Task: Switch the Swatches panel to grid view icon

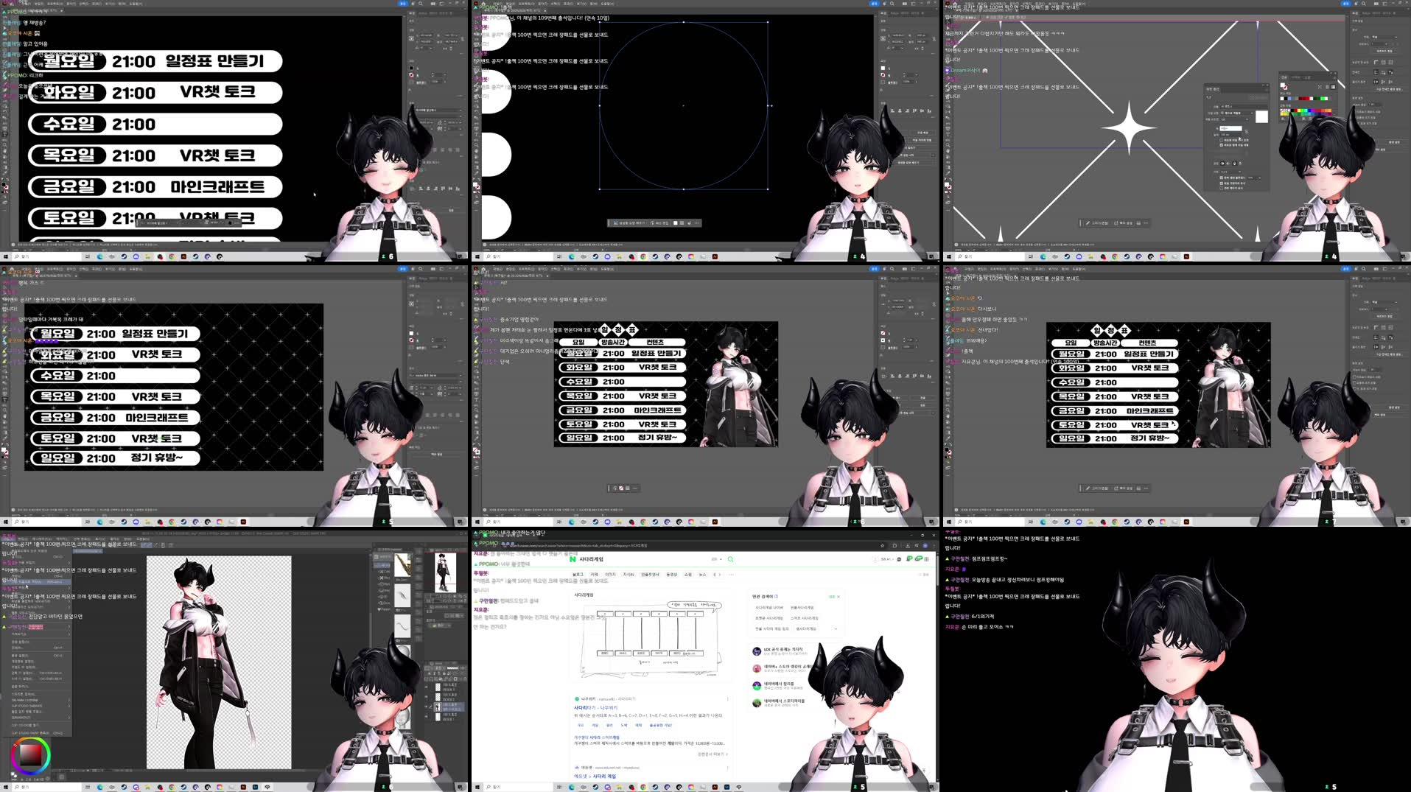Action: pos(1333,87)
